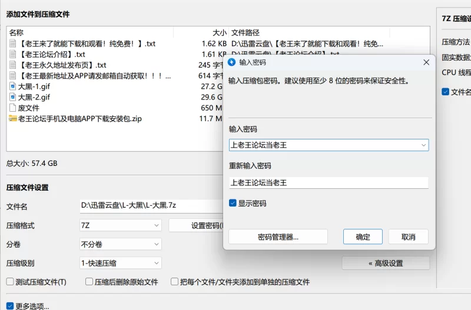Click the image icon of 大黑-1.gif

[12, 86]
